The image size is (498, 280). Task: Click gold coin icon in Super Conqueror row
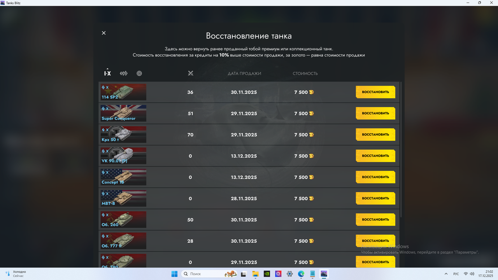311,114
